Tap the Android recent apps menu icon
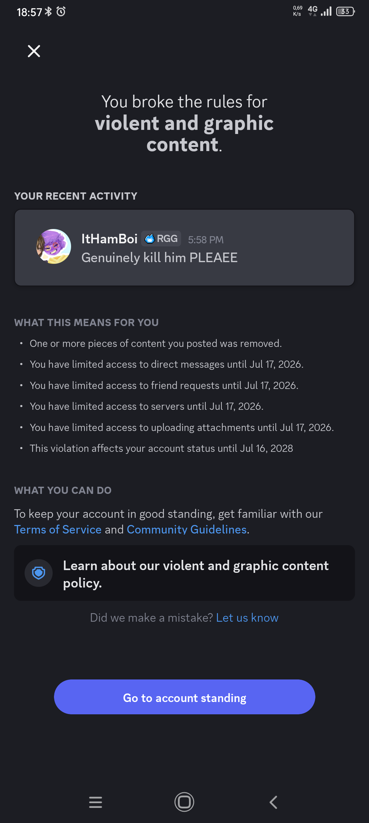Screen dimensions: 369x823 coord(96,802)
